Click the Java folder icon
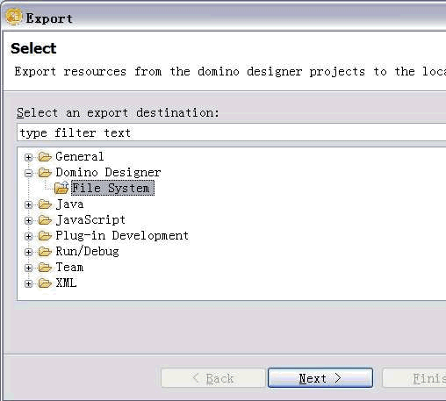The image size is (446, 401). [45, 204]
